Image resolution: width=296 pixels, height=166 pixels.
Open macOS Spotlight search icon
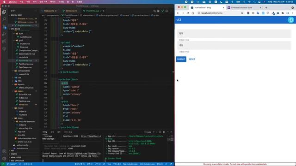coord(254,2)
